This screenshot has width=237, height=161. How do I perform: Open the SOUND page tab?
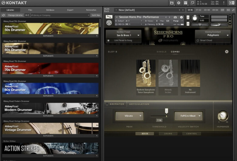[168, 133]
